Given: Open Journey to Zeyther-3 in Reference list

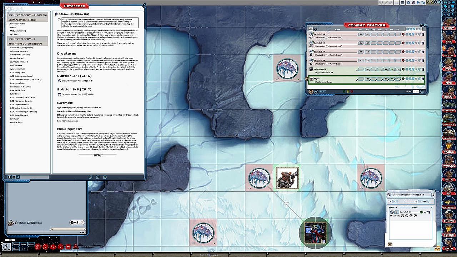Looking at the screenshot, I should (19, 62).
